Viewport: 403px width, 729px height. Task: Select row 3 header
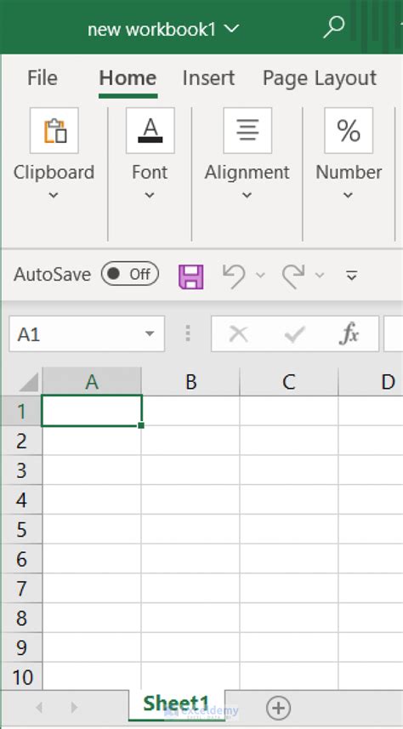21,470
